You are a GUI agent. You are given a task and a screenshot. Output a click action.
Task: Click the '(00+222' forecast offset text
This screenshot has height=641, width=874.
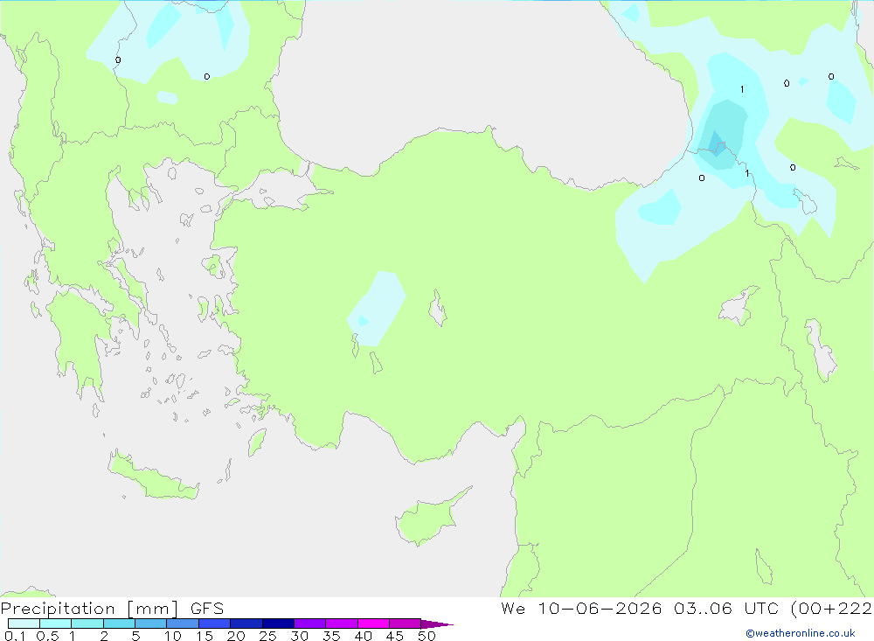pyautogui.click(x=831, y=609)
